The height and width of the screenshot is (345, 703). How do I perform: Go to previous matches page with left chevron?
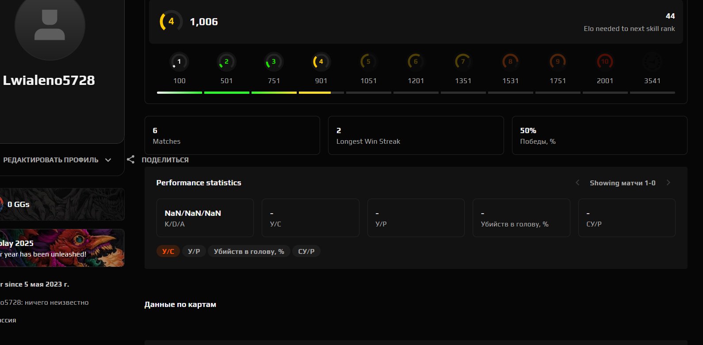pos(577,183)
